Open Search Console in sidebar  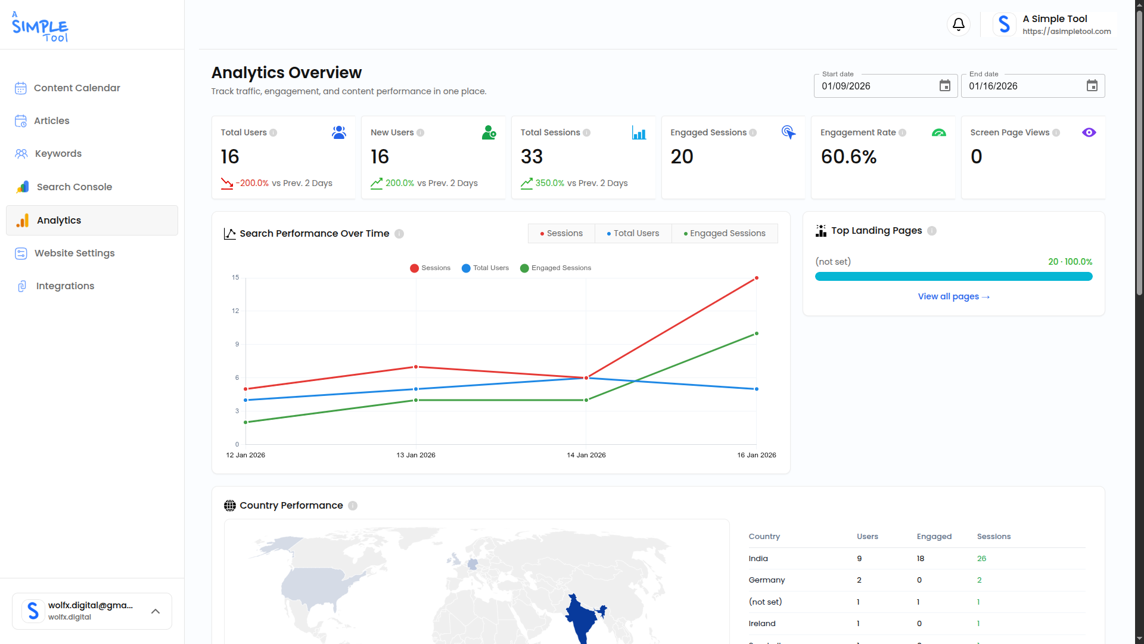tap(74, 187)
